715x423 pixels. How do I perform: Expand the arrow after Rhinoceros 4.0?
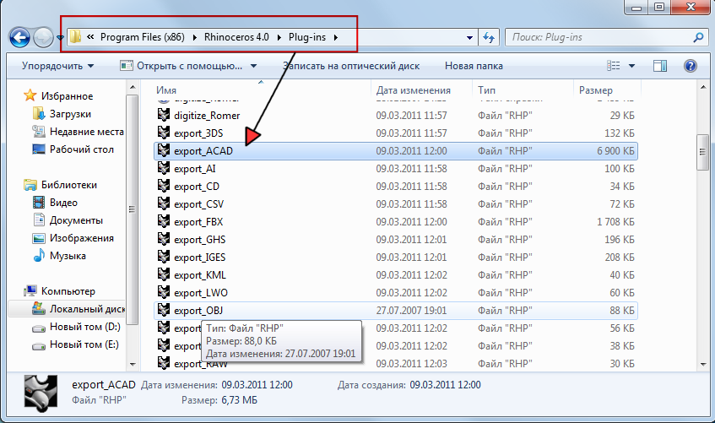click(x=279, y=37)
